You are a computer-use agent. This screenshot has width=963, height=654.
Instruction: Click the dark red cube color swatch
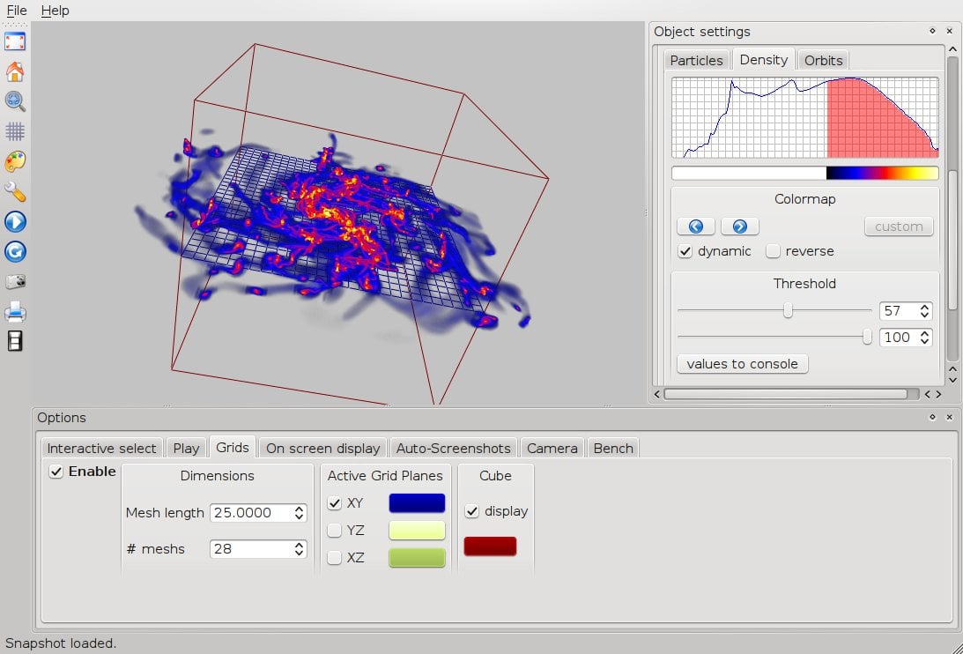(x=490, y=546)
